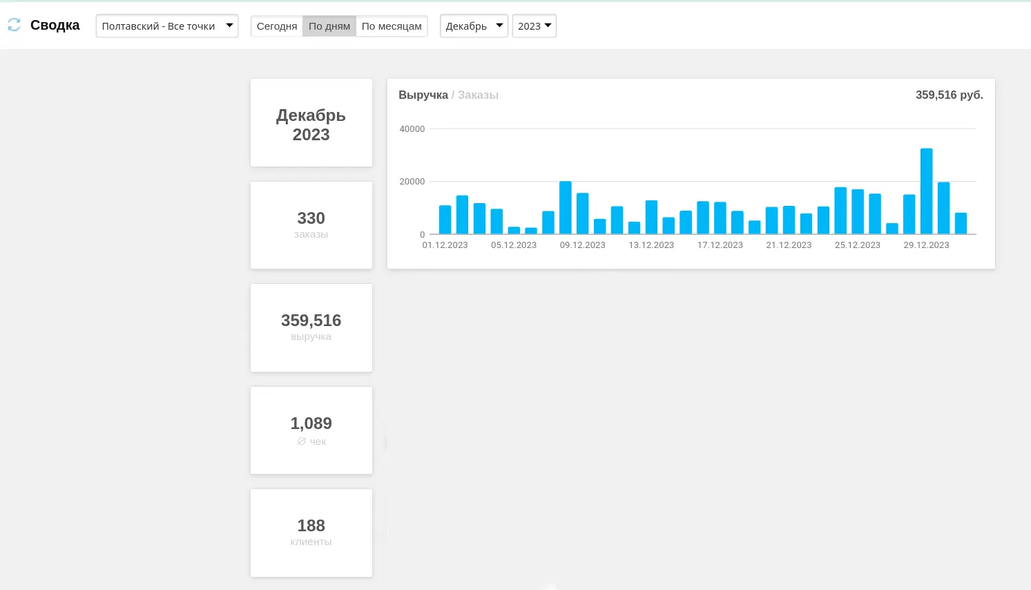This screenshot has width=1031, height=590.
Task: Expand the 2023 year dropdown
Action: (x=534, y=26)
